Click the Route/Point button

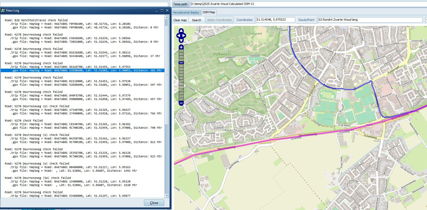pos(306,20)
